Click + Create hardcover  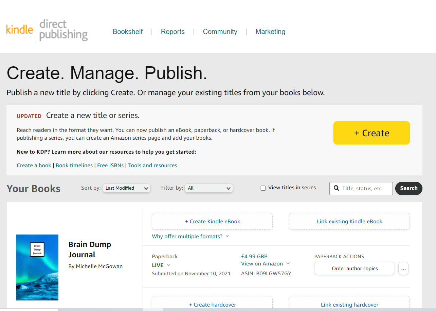coord(212,305)
